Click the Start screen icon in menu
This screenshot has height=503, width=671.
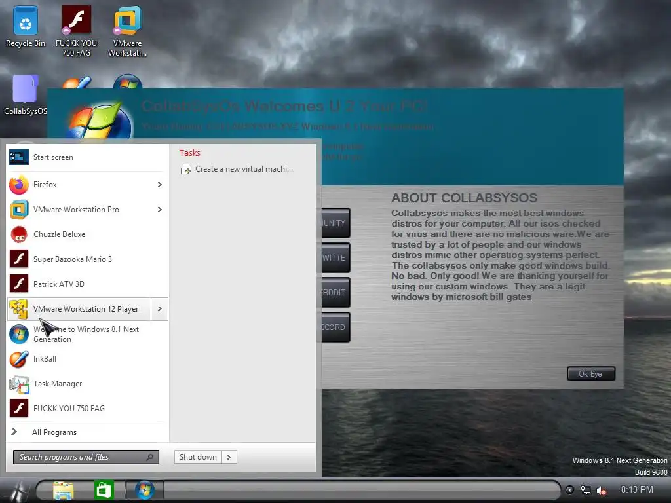[x=19, y=157]
